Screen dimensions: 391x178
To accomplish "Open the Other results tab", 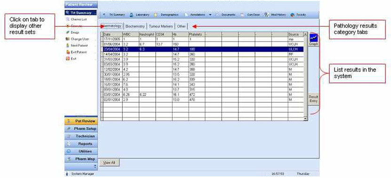I will 181,26.
